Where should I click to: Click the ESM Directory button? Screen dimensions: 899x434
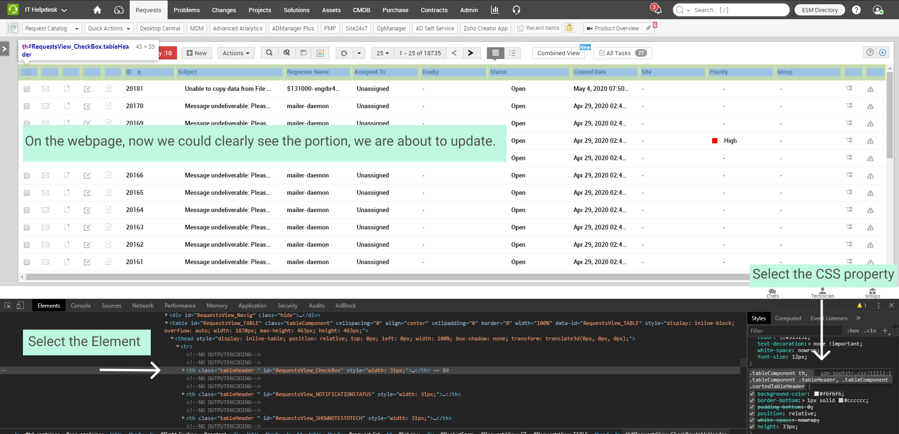(819, 10)
